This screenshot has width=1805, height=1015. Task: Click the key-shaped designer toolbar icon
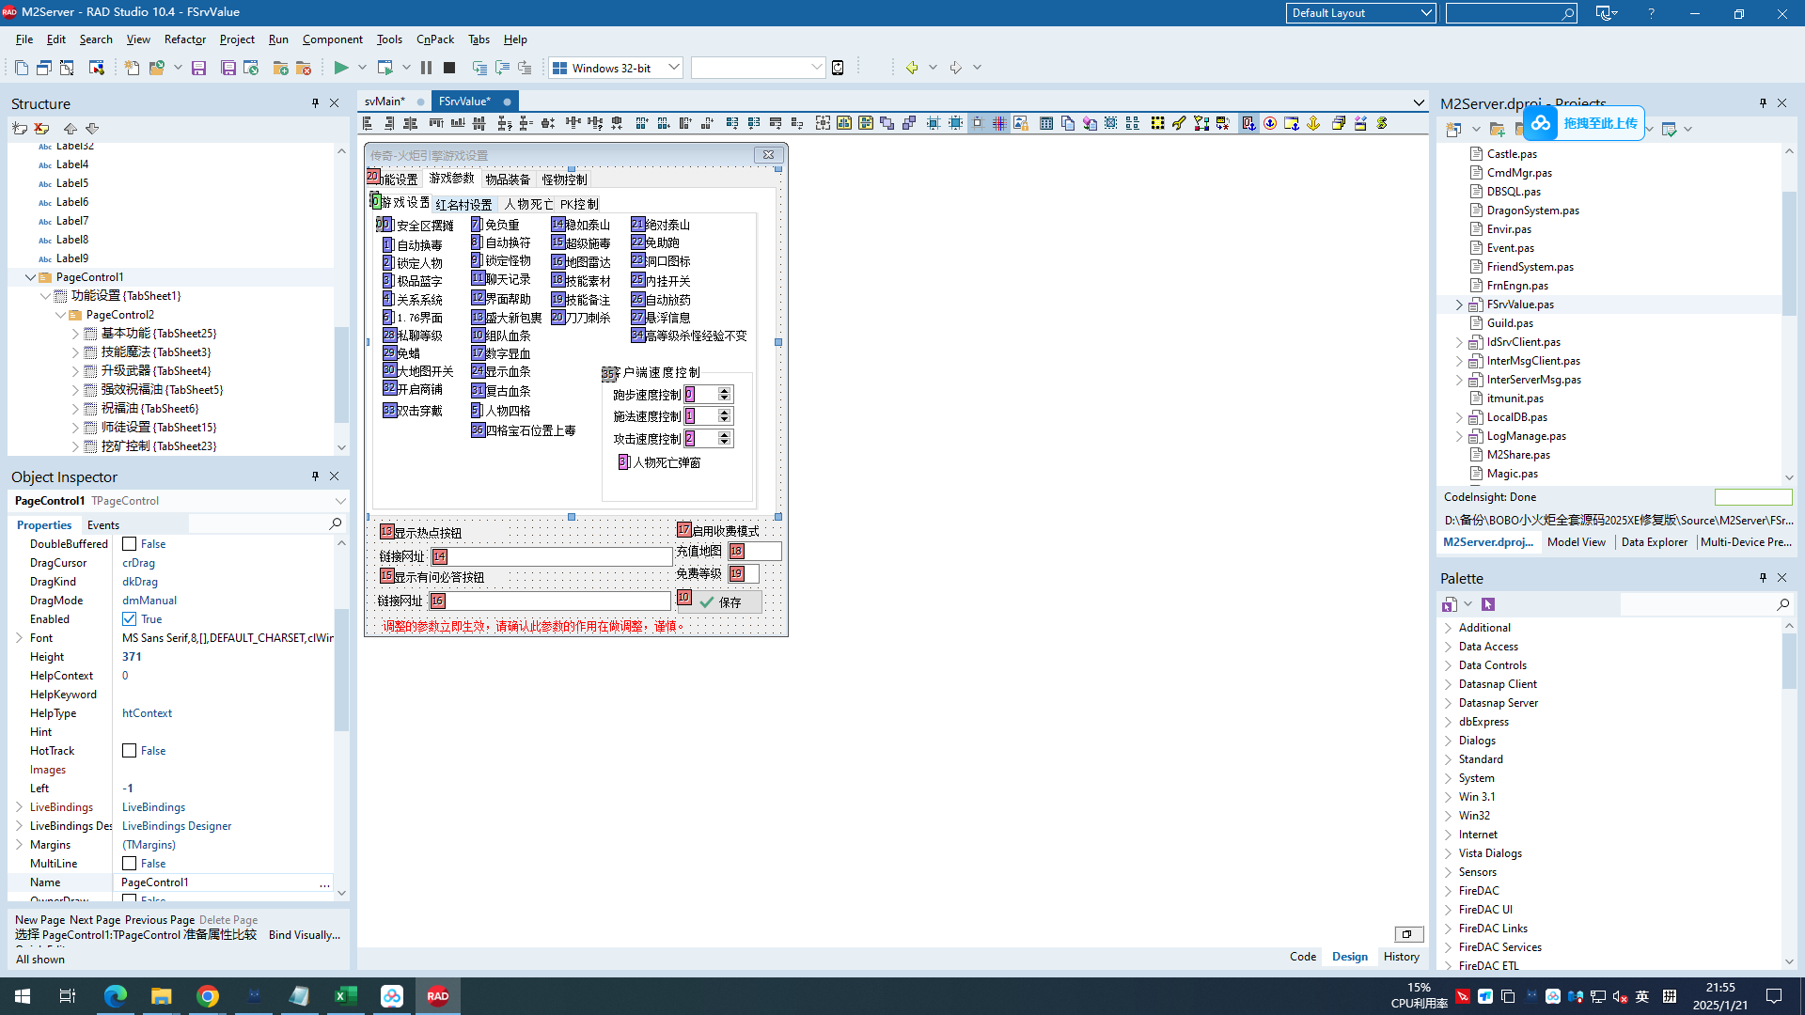[x=1179, y=123]
